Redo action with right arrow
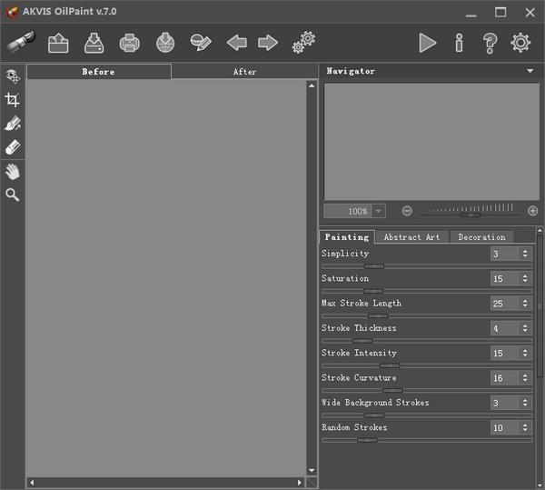This screenshot has width=545, height=490. [268, 43]
